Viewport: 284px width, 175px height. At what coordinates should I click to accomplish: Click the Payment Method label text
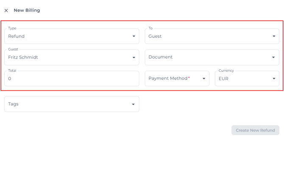point(167,79)
